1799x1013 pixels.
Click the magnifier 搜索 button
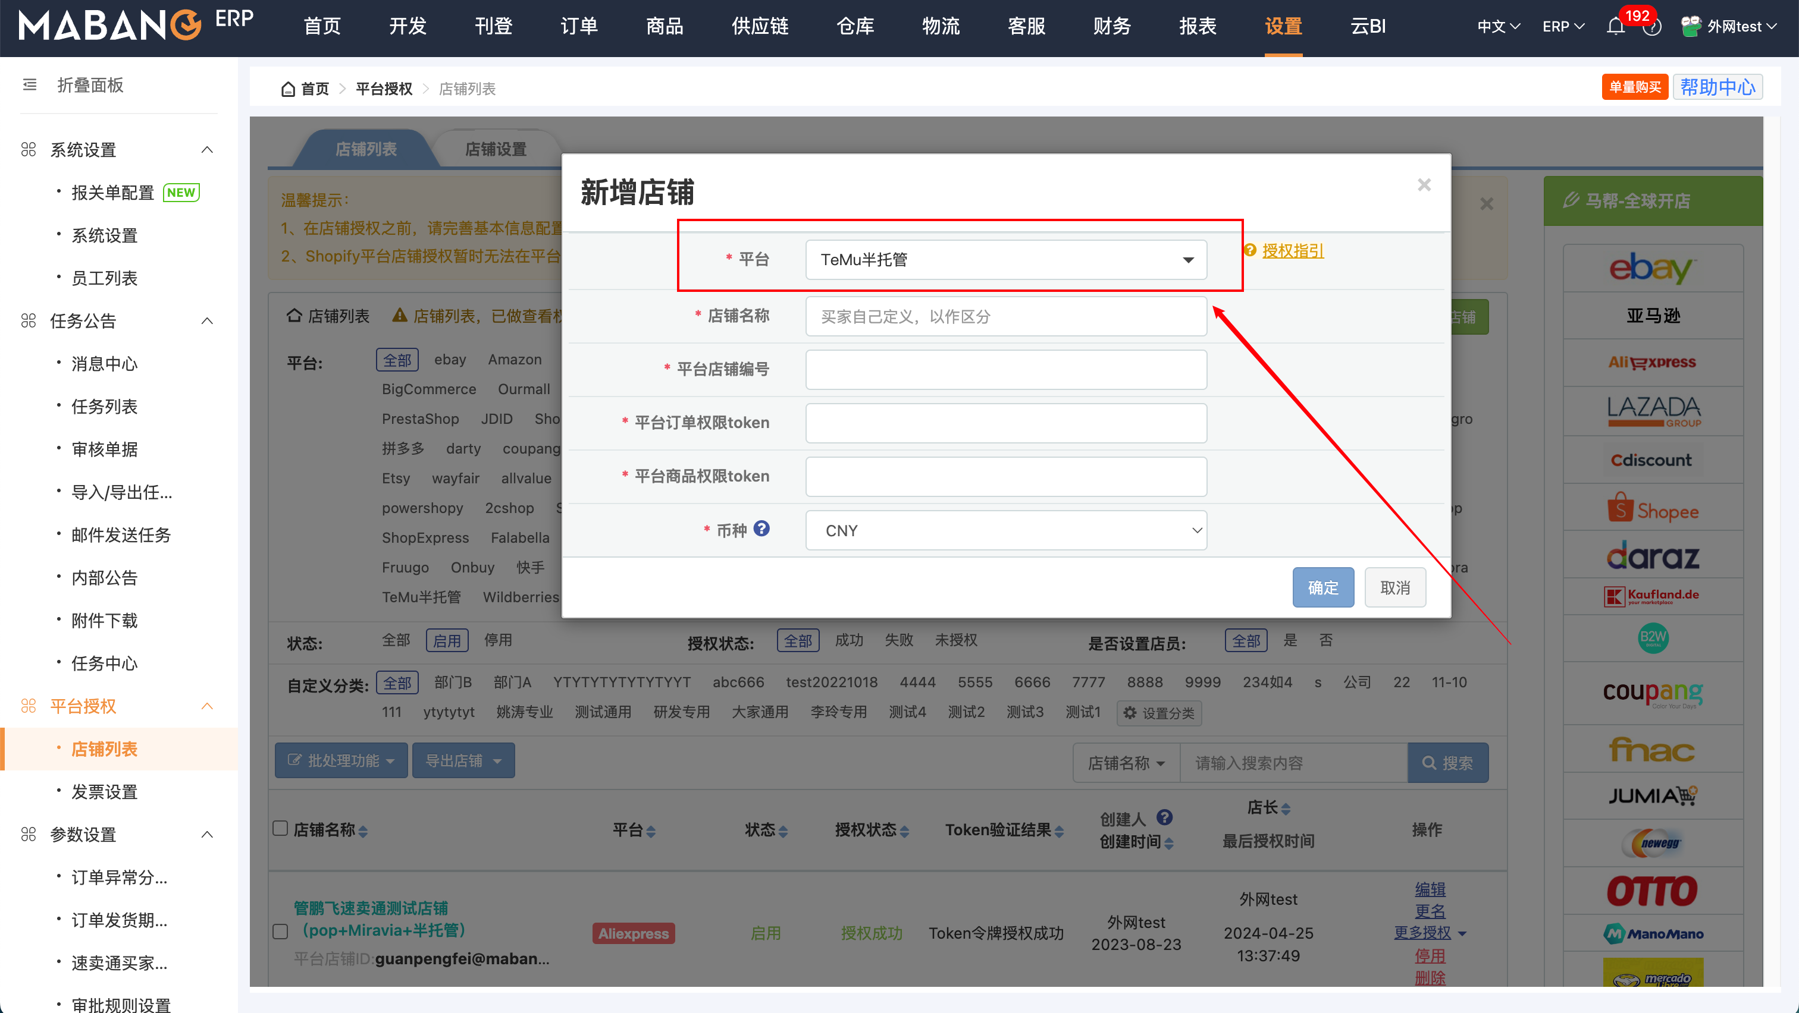(x=1448, y=763)
